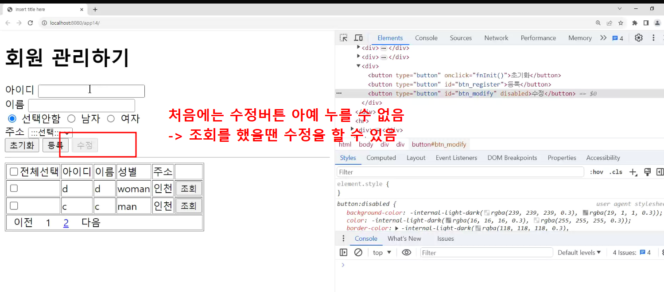This screenshot has height=292, width=664.
Task: Select the 남자 radio button
Action: [71, 118]
